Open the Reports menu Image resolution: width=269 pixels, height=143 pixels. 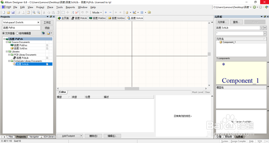[x=70, y=7]
